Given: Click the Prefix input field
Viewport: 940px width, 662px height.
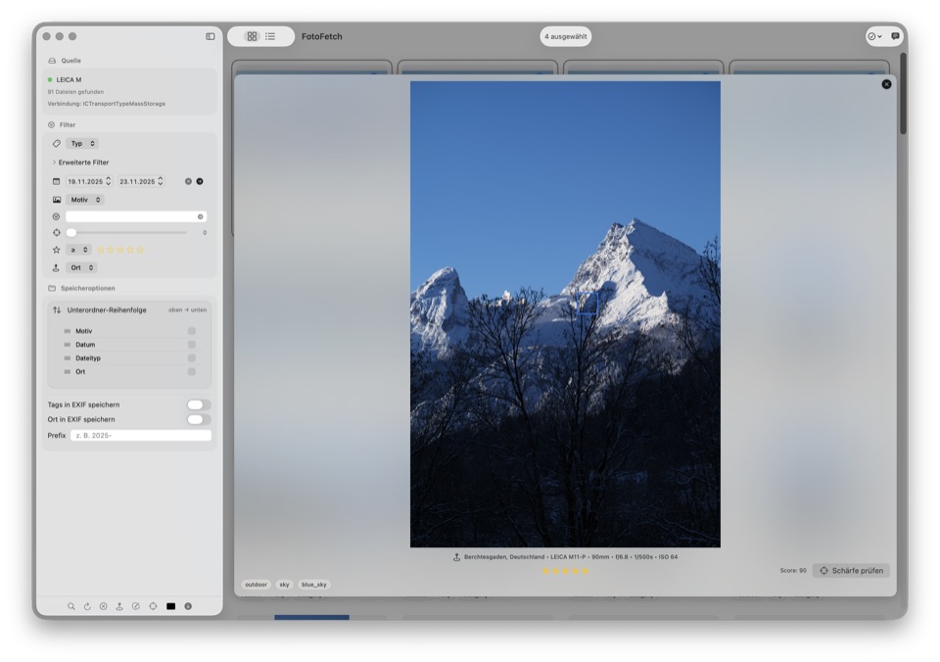Looking at the screenshot, I should 139,435.
